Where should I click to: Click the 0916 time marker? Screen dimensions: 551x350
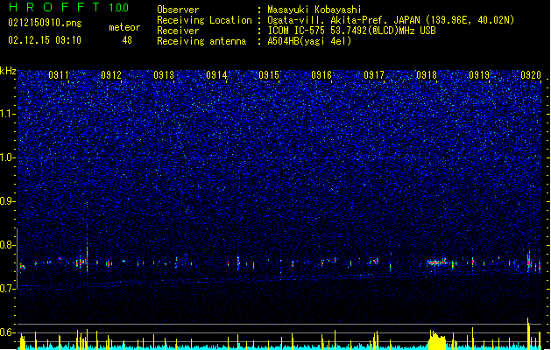[x=321, y=74]
